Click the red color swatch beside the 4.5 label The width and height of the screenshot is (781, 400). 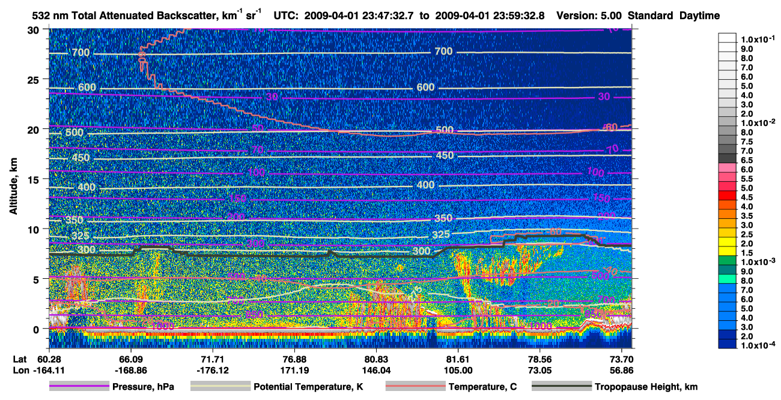point(728,196)
